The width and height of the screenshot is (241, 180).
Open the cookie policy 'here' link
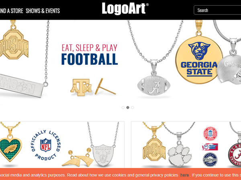[x=184, y=175]
